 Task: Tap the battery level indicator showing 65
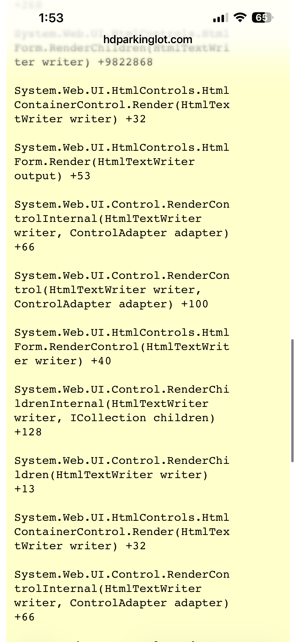(262, 18)
